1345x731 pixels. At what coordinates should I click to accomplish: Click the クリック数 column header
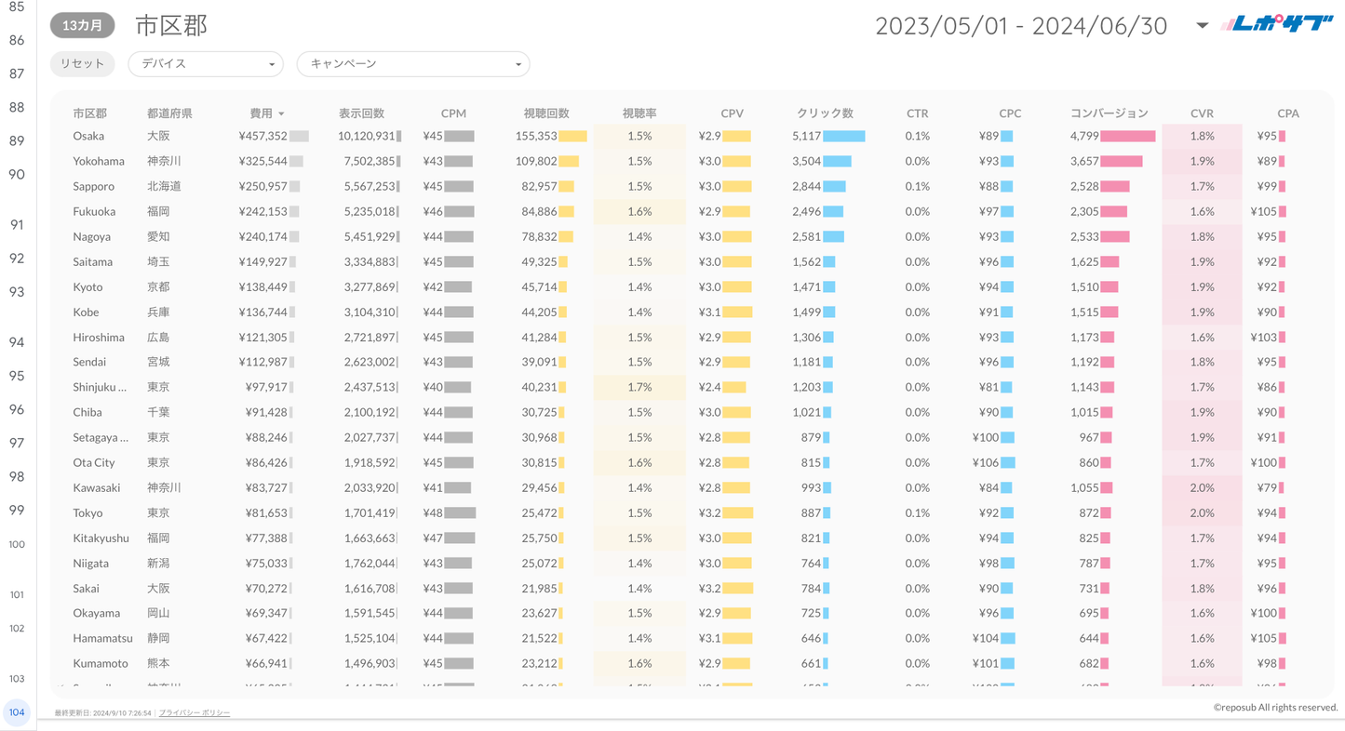[x=825, y=113]
